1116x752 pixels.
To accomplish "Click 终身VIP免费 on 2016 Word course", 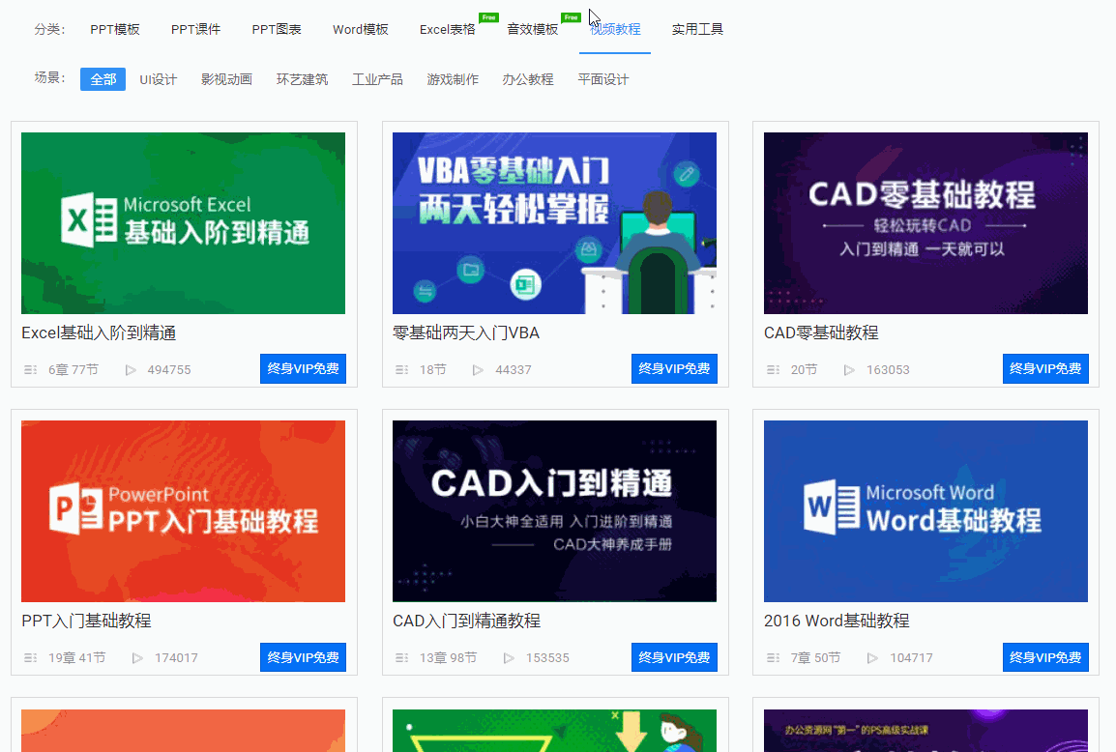I will click(1045, 657).
